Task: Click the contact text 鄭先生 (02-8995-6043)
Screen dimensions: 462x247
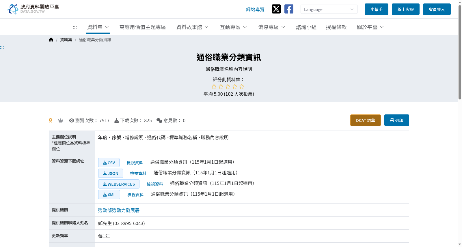Action: [x=121, y=223]
